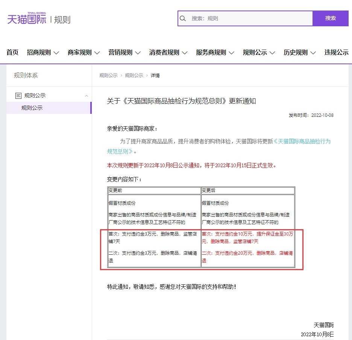Click the 变更内容如下 text
Viewport: 352px width, 340px height.
(124, 180)
